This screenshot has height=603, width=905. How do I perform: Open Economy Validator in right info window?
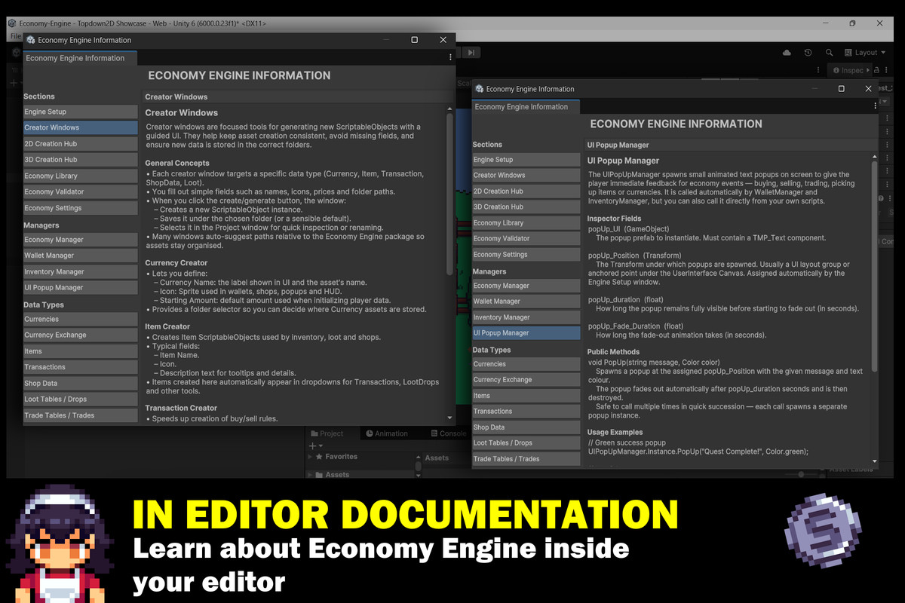[x=526, y=239]
